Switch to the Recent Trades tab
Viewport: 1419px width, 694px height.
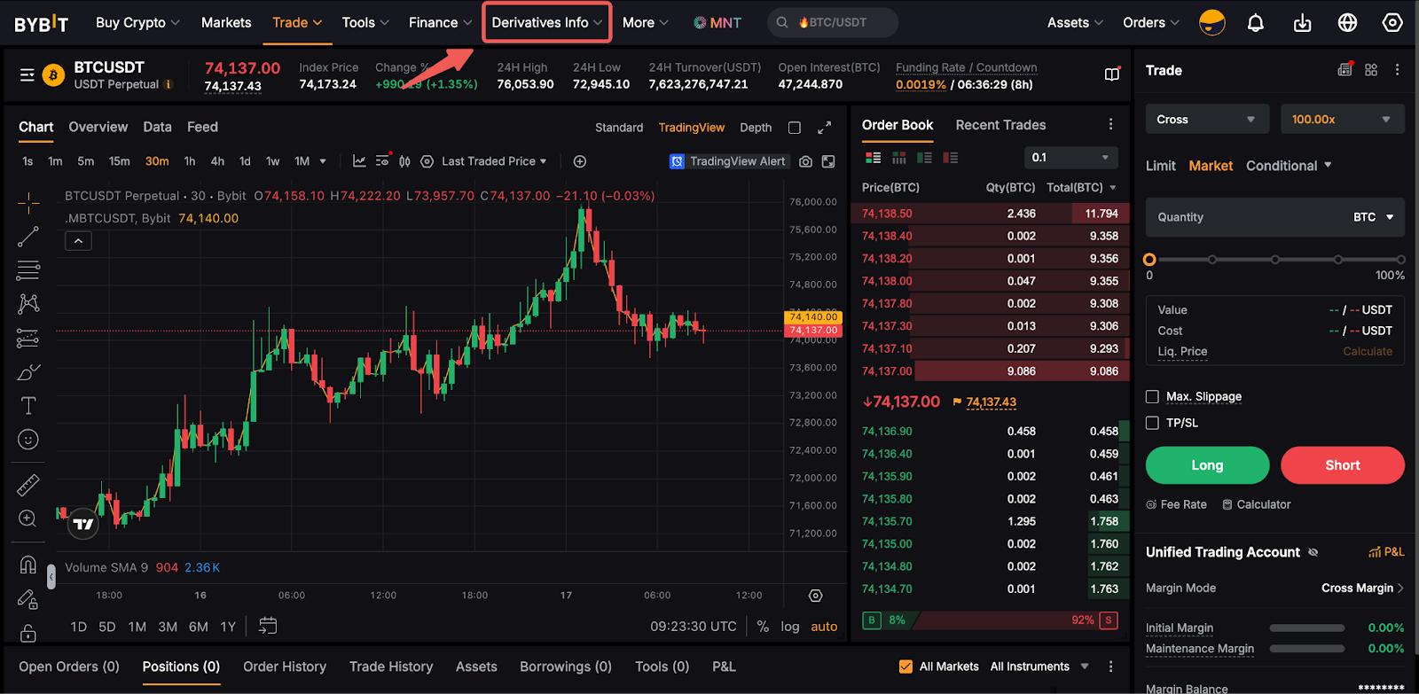[1000, 125]
